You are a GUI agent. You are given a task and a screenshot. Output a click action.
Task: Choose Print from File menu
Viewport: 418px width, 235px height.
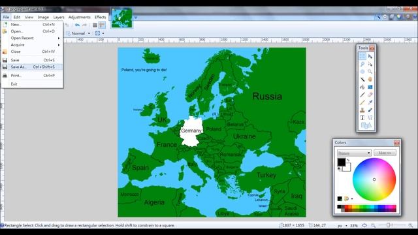[x=32, y=76]
